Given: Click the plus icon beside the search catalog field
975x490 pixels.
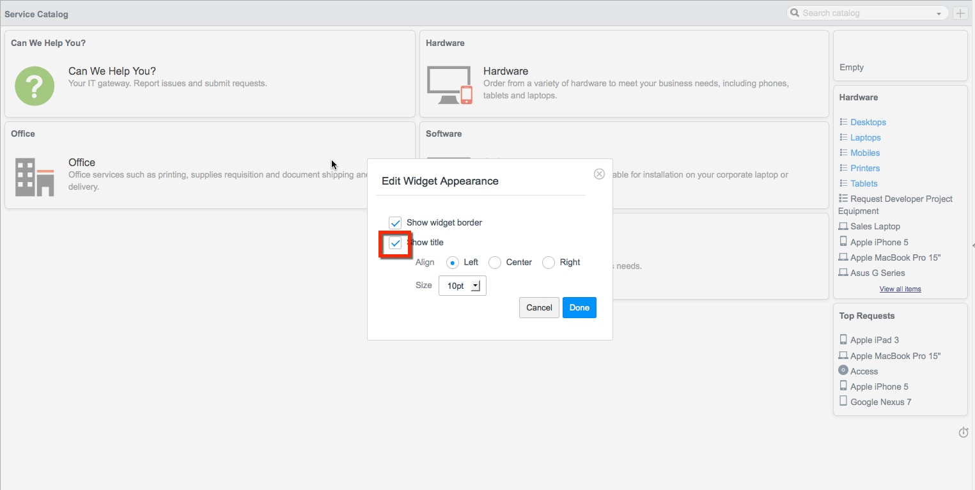Looking at the screenshot, I should point(960,13).
